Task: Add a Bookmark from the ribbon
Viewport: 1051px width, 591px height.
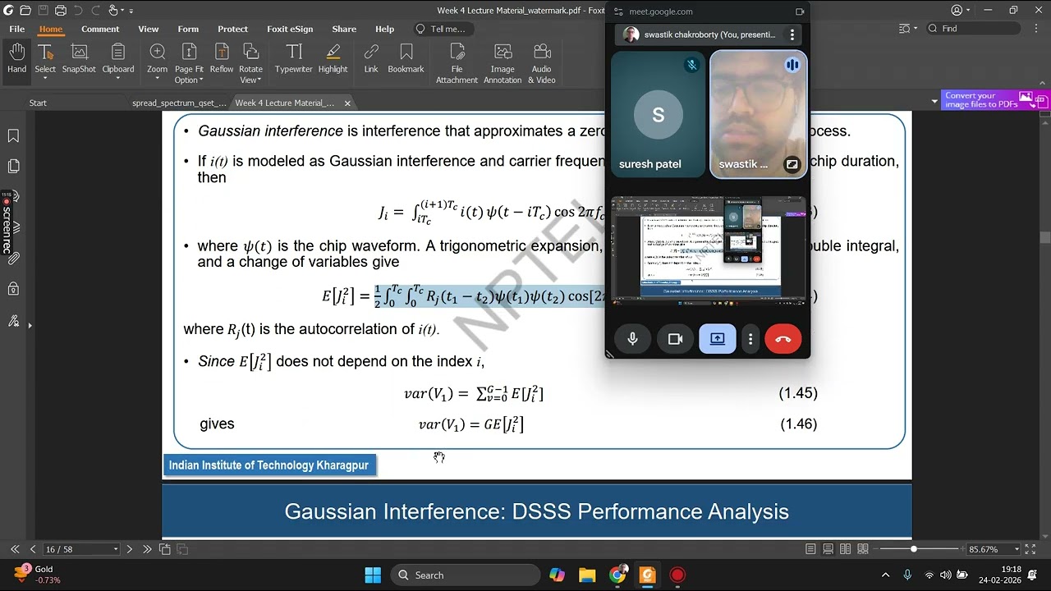Action: click(406, 59)
